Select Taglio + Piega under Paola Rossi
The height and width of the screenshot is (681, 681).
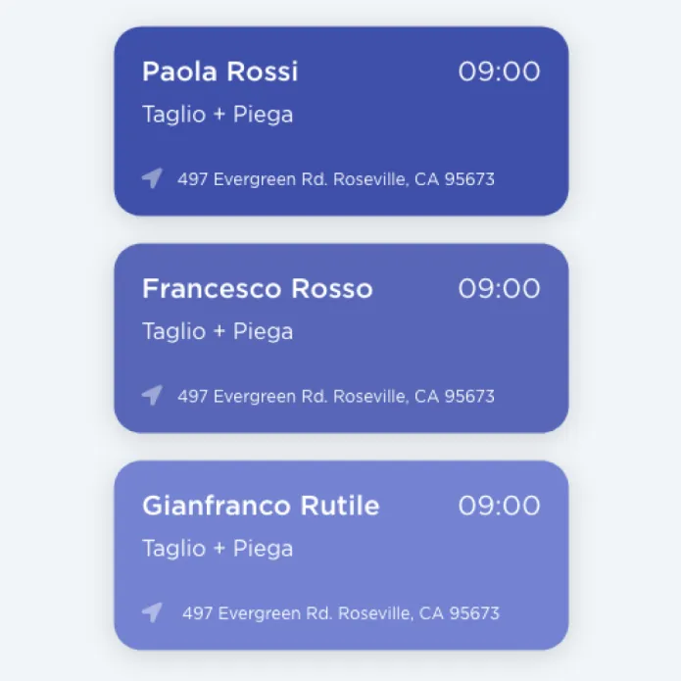pyautogui.click(x=218, y=115)
